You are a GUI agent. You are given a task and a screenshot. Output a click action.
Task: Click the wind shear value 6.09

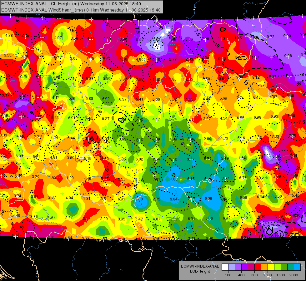pos(208,199)
